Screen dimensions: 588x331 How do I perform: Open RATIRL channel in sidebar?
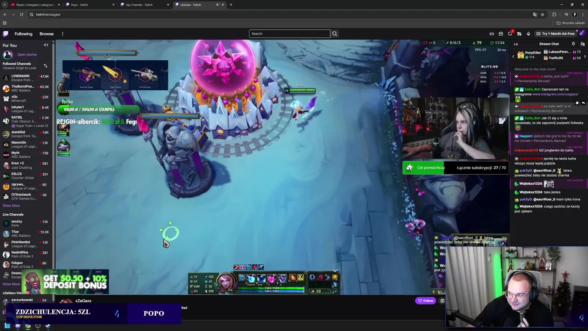point(26,121)
